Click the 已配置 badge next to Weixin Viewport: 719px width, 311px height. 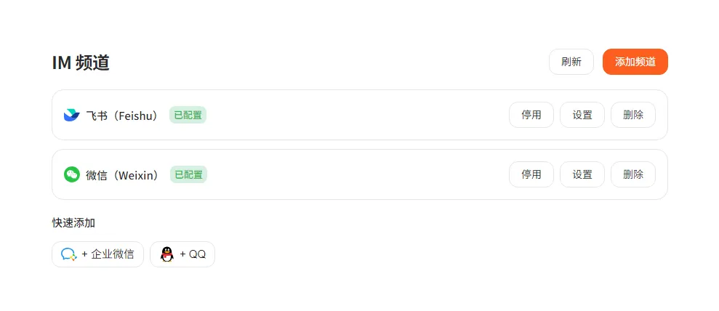point(188,174)
